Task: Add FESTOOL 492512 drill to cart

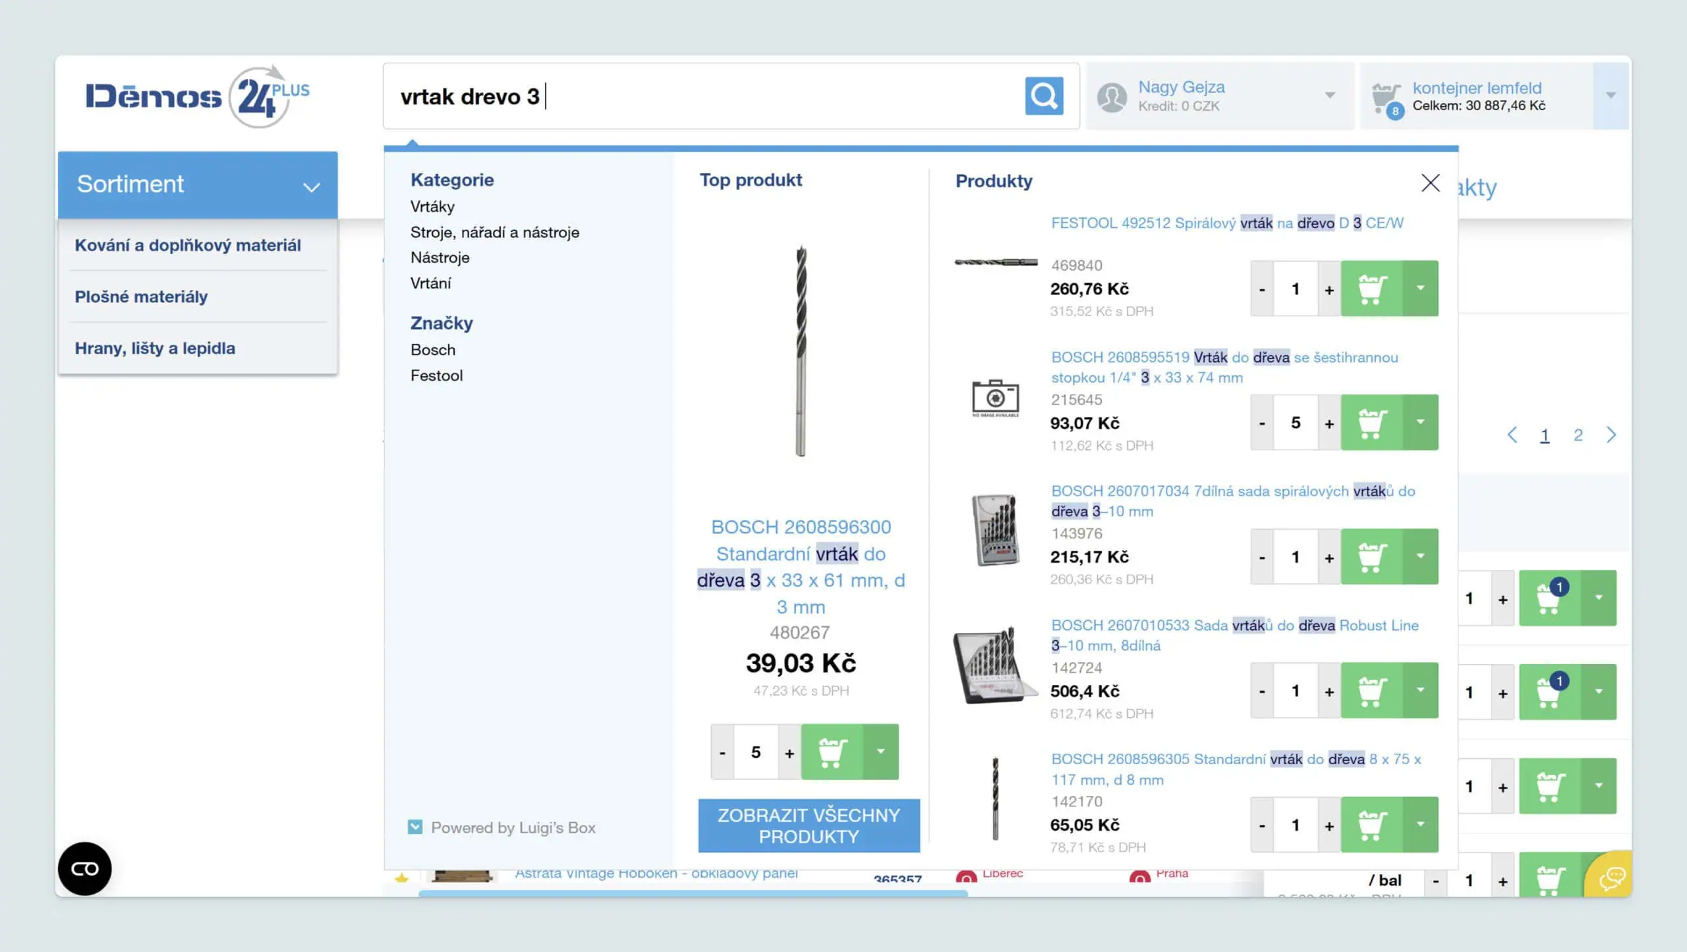Action: [1371, 289]
